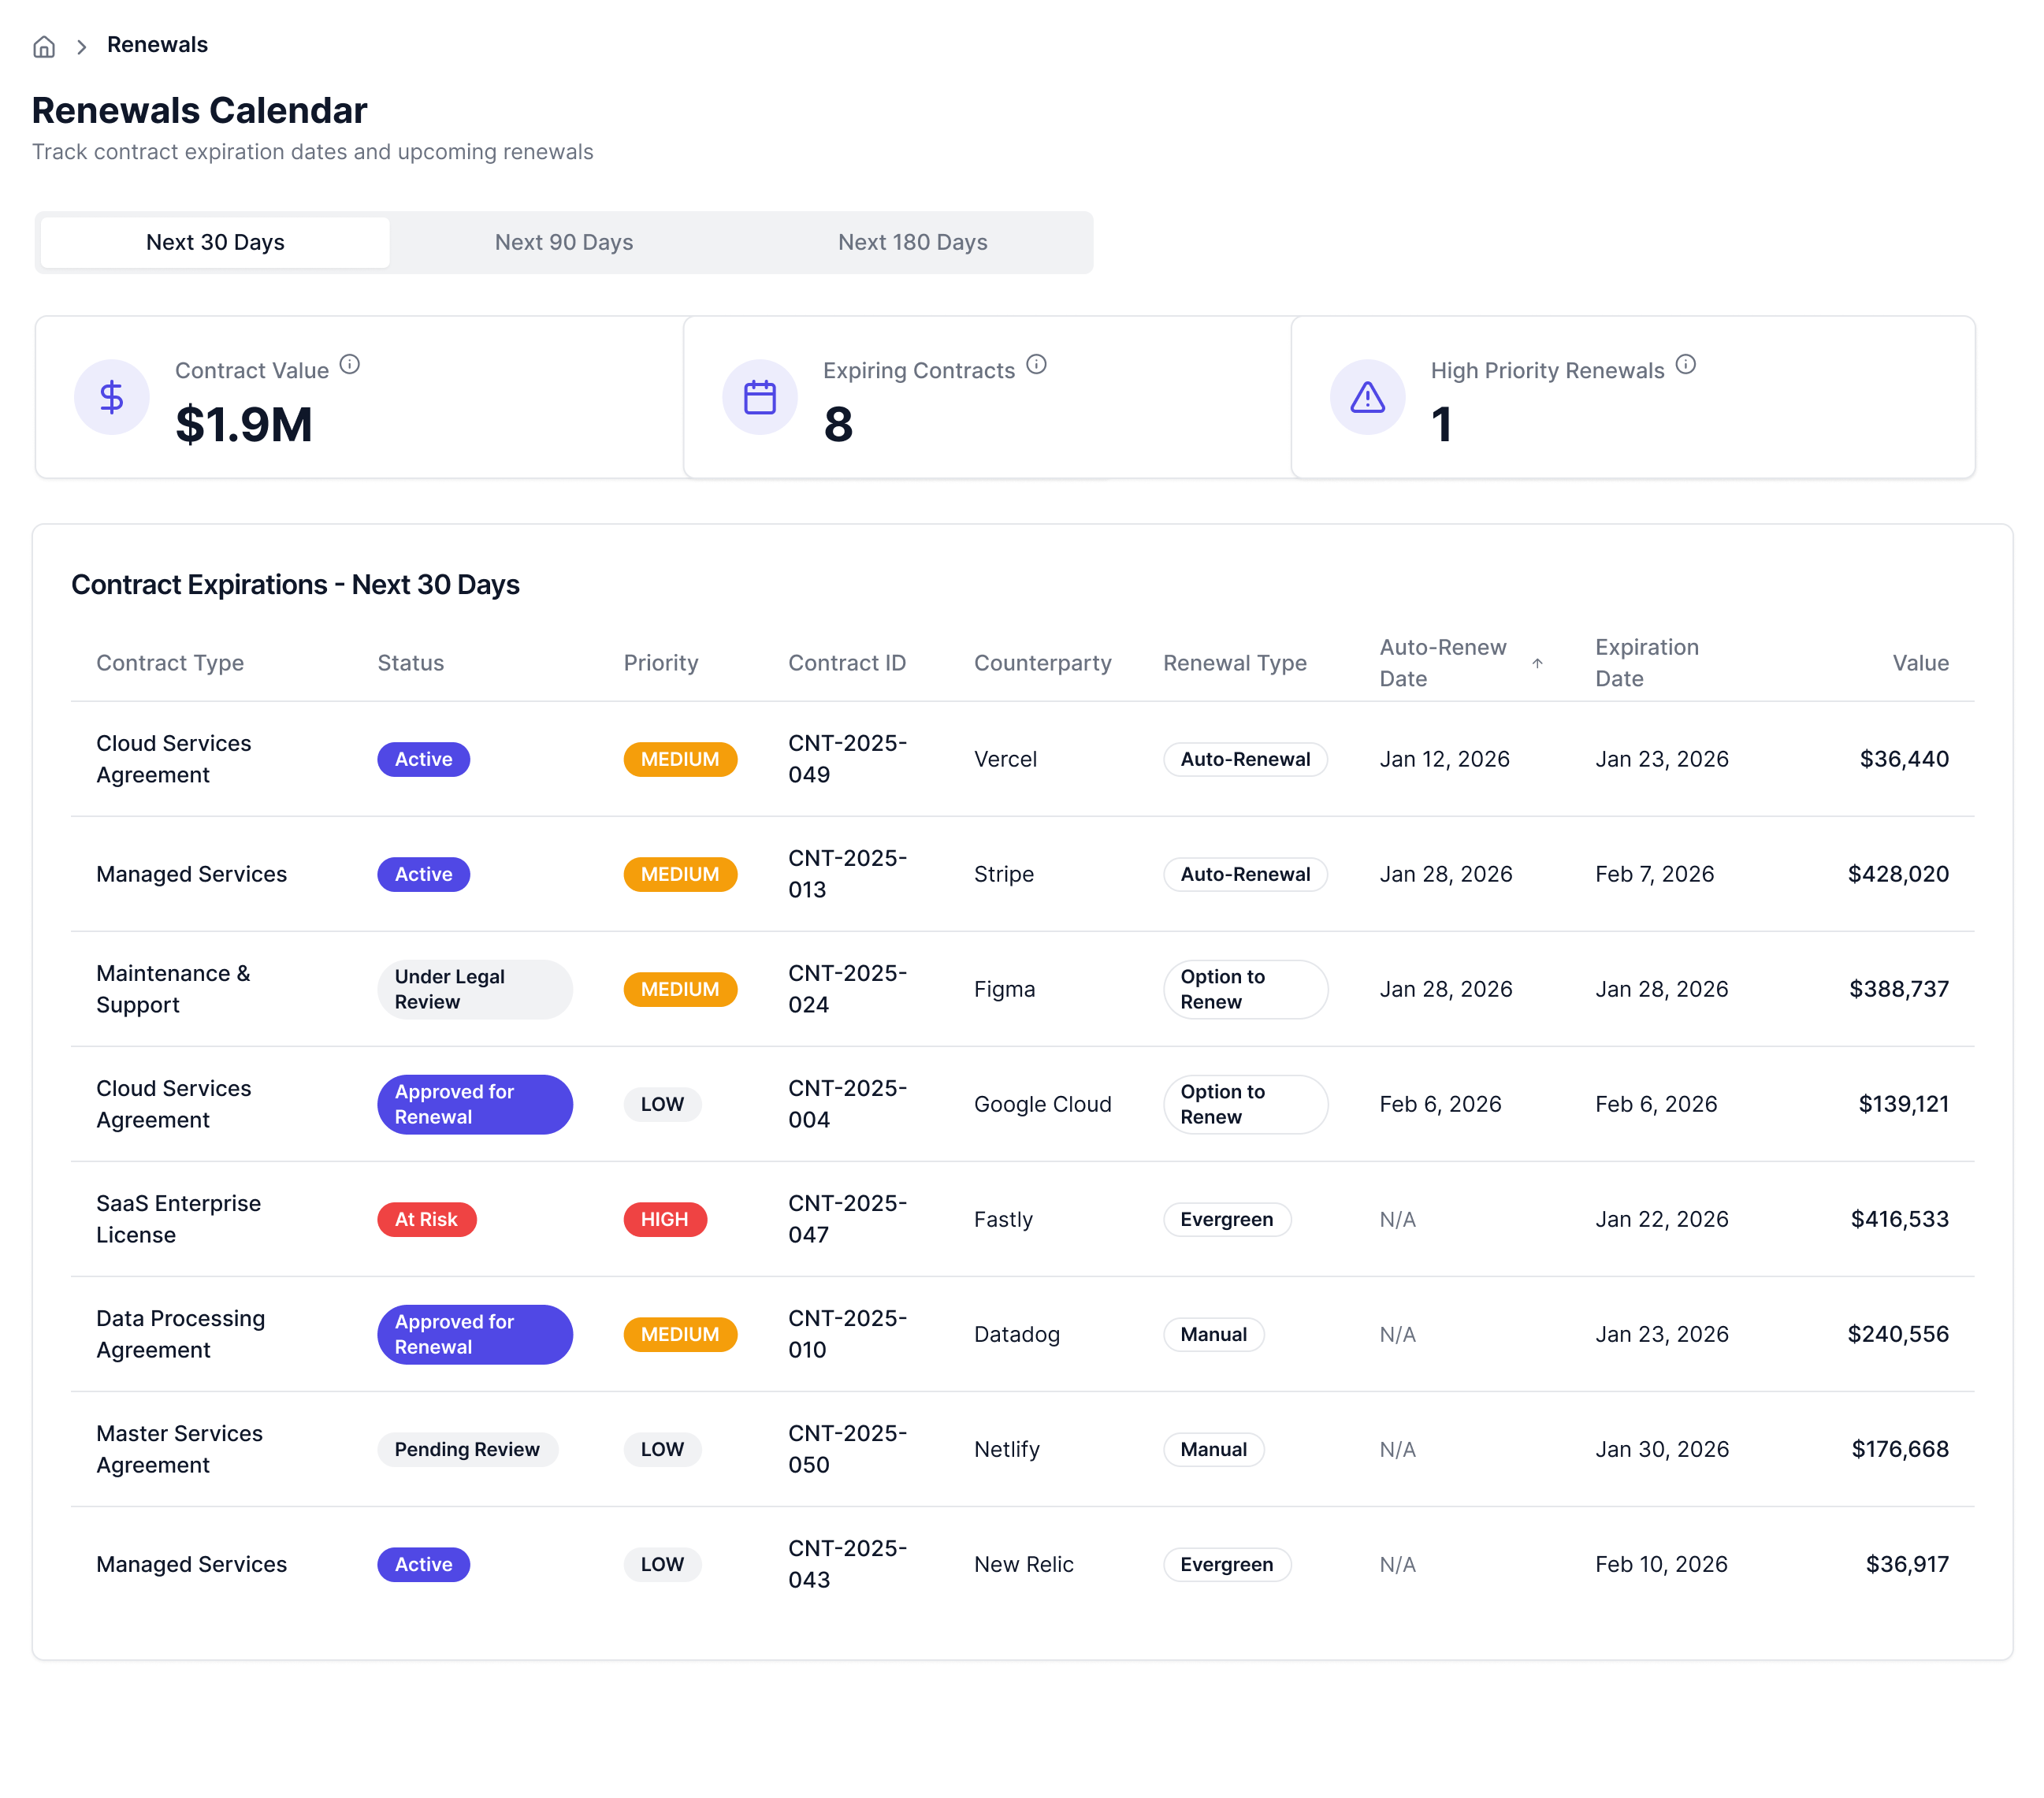The height and width of the screenshot is (1798, 2044).
Task: Click the warning triangle icon
Action: click(1367, 397)
